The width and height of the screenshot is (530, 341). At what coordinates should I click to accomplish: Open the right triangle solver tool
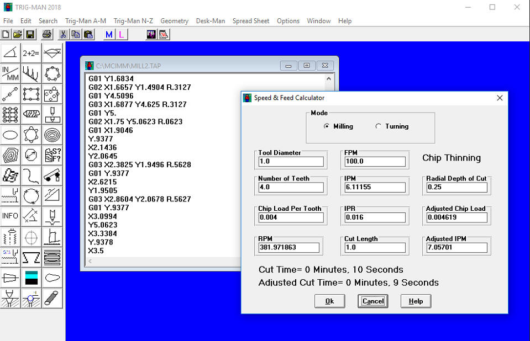(52, 196)
